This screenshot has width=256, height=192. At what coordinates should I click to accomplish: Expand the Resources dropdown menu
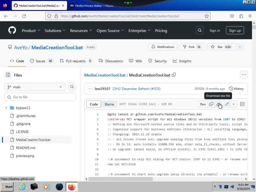click(81, 30)
